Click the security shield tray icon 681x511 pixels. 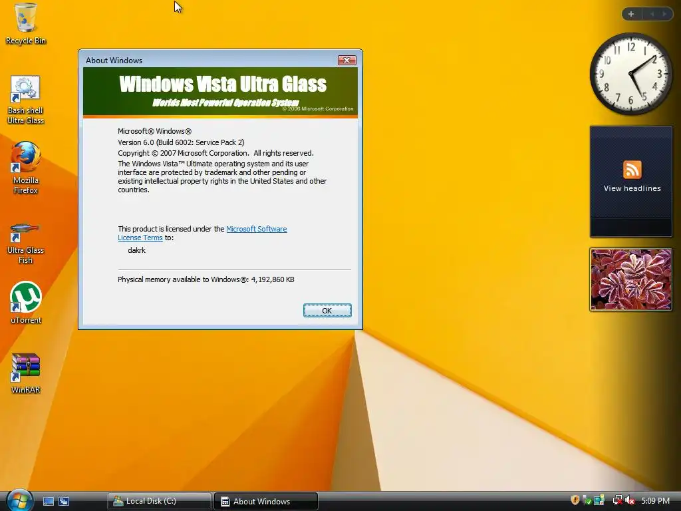point(575,500)
